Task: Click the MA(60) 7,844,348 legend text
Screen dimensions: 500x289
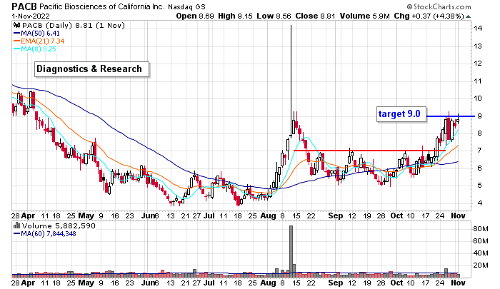Action: pos(49,234)
